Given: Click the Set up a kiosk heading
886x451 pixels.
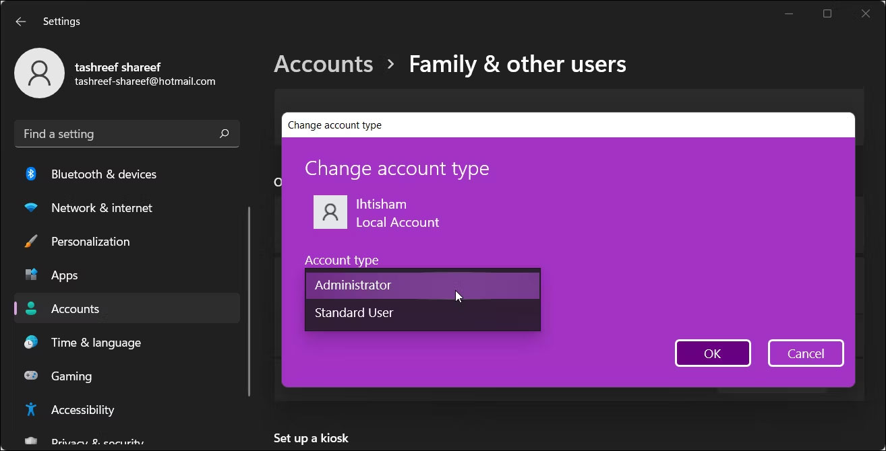Looking at the screenshot, I should [x=311, y=438].
